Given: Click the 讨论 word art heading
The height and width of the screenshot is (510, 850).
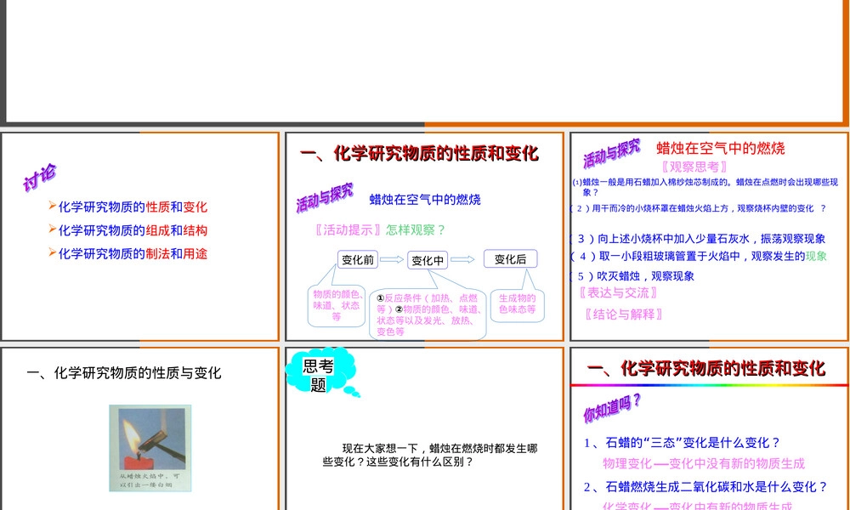Looking at the screenshot, I should pyautogui.click(x=40, y=178).
